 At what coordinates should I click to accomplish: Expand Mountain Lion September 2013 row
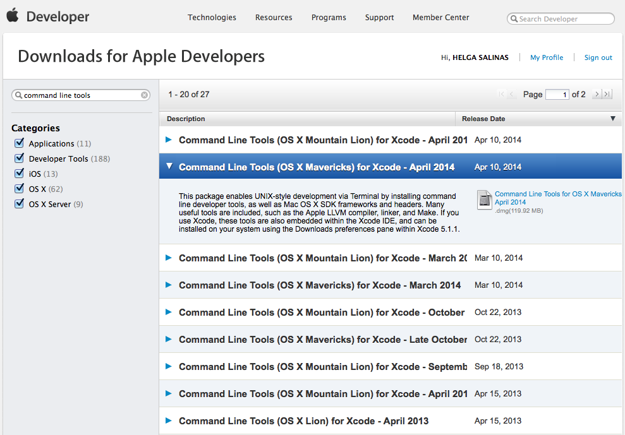pyautogui.click(x=169, y=366)
